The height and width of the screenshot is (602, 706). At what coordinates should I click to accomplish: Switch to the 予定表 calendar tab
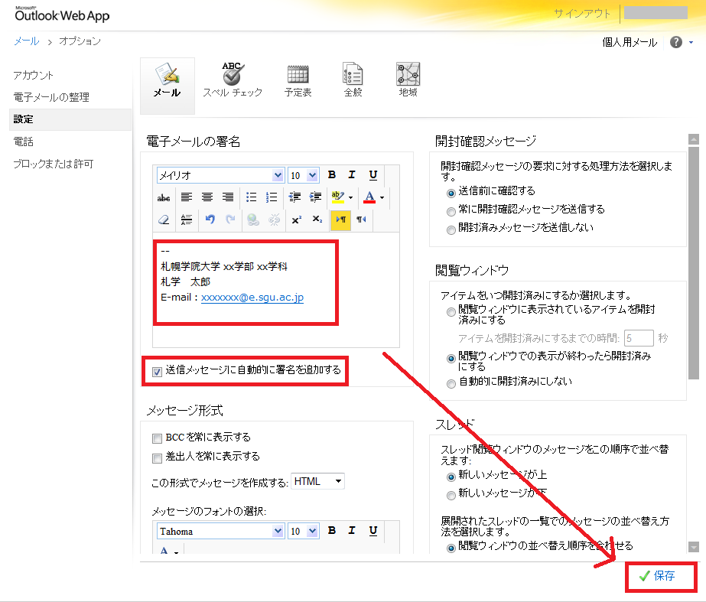click(298, 80)
